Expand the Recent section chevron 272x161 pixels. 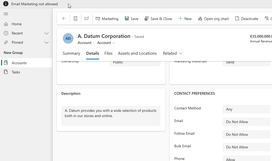pos(47,33)
